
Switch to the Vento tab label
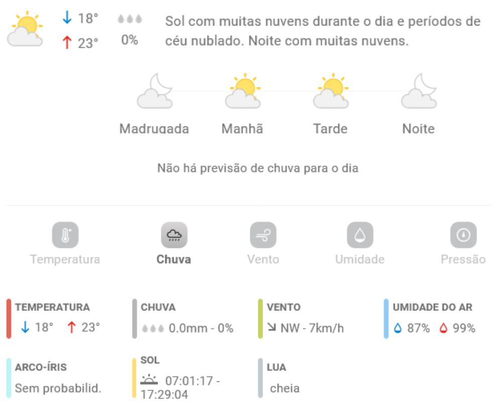point(263,259)
